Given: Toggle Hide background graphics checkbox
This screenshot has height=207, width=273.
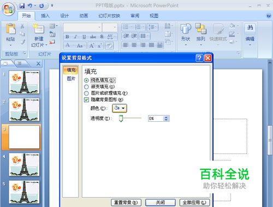Looking at the screenshot, I should tap(86, 100).
